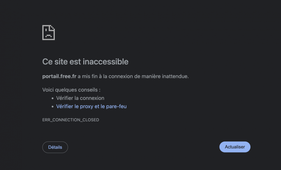281x170 pixels.
Task: Click the folded corner of the page icon
Action: tap(53, 27)
